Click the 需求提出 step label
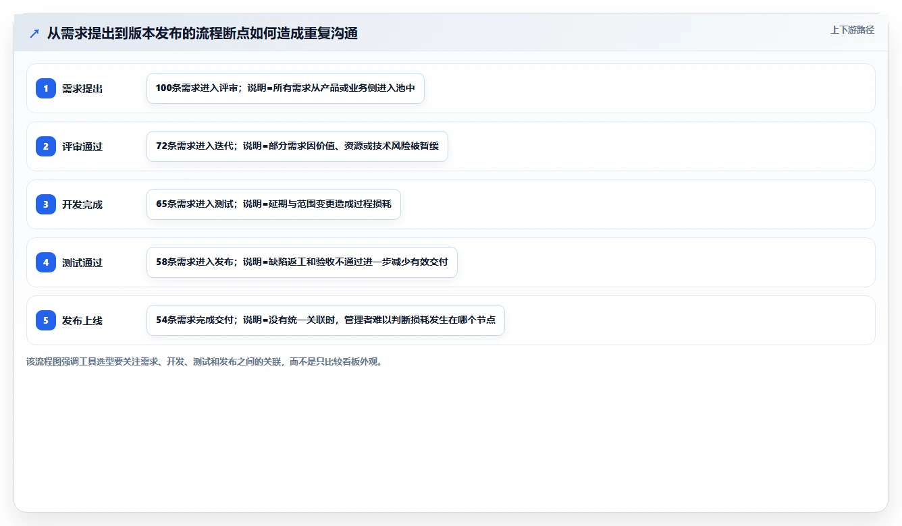Screen dimensions: 902x526 coord(82,88)
